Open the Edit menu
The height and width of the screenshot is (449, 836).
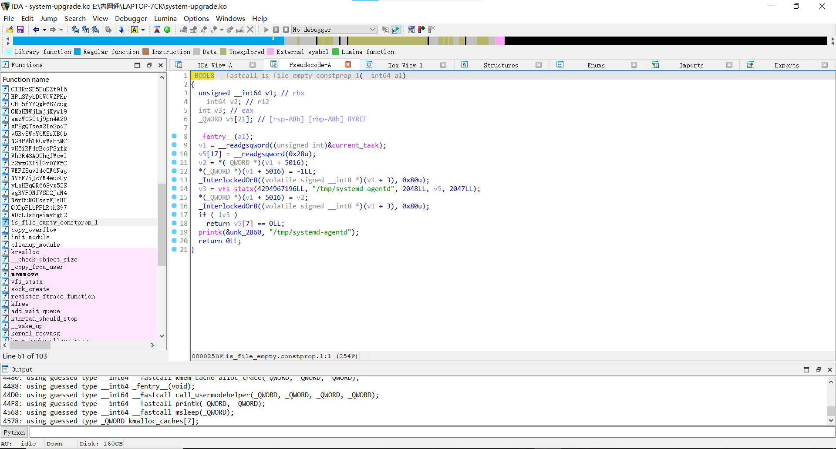[27, 18]
